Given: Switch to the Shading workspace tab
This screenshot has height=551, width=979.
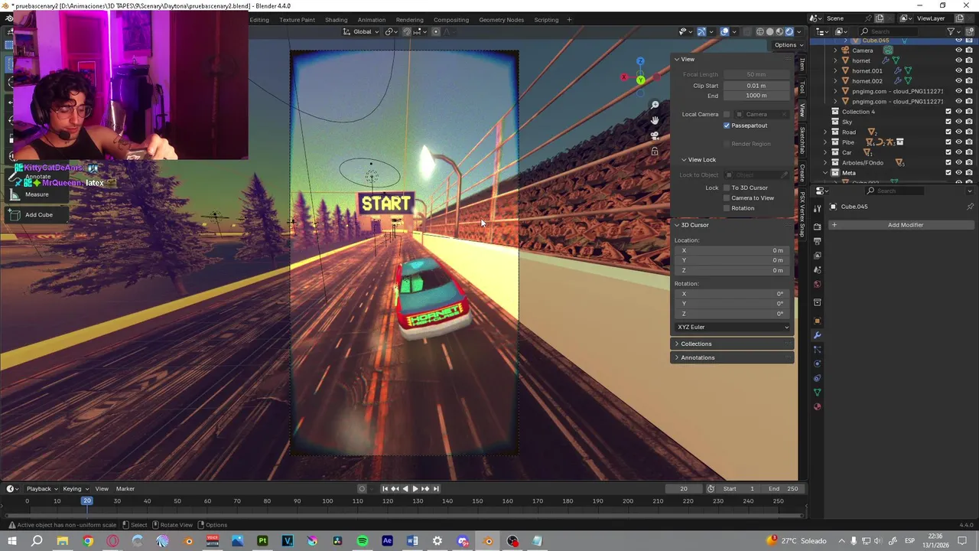Looking at the screenshot, I should pos(336,20).
